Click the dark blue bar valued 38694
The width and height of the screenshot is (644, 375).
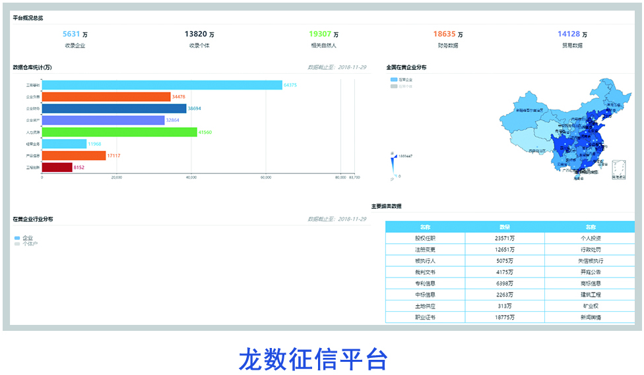114,108
